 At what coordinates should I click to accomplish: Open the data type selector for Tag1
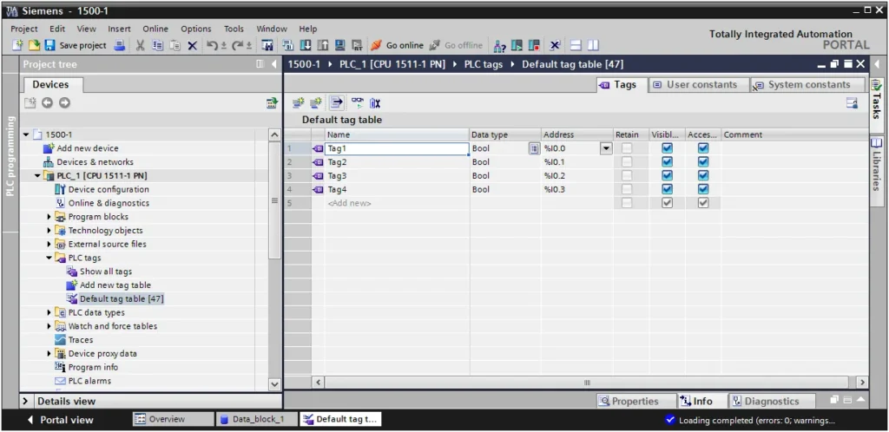click(534, 148)
